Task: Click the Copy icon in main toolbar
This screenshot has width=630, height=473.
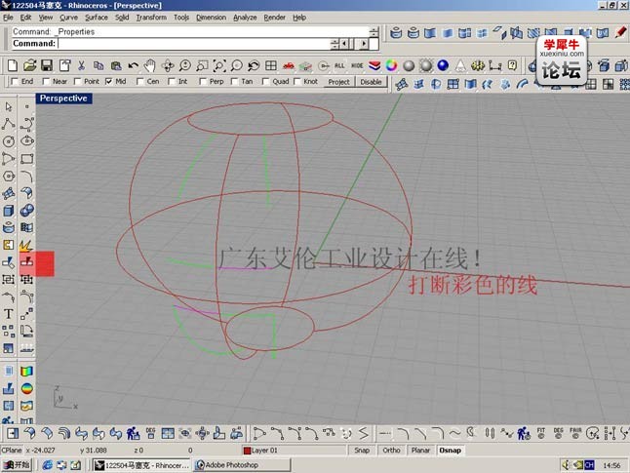Action: 98,65
